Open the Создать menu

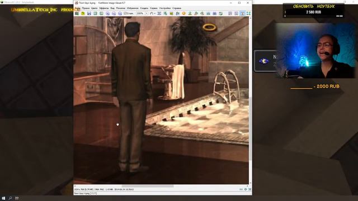[144, 8]
